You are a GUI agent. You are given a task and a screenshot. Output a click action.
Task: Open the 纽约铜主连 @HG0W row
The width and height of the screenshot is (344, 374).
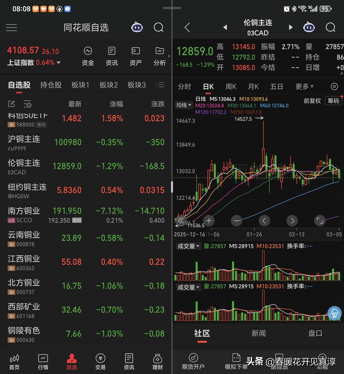click(x=86, y=191)
